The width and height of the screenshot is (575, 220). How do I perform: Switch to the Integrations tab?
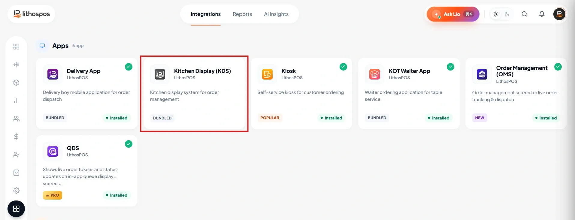[206, 14]
